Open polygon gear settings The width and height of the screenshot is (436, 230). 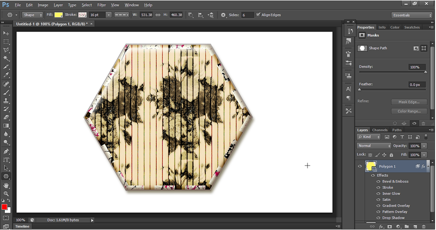click(x=223, y=15)
